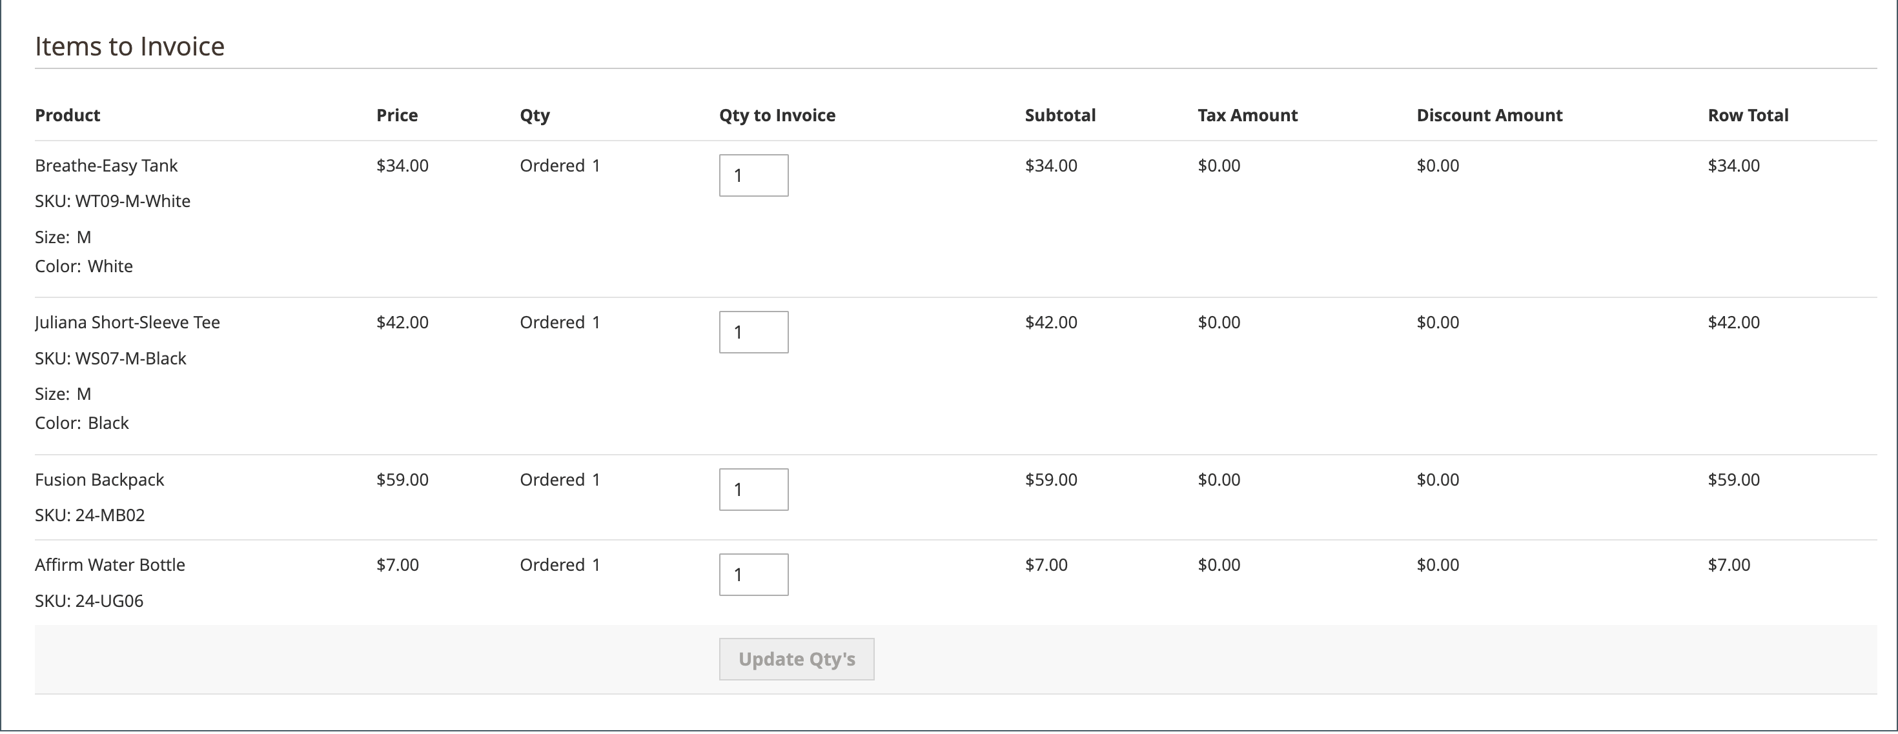Click the Discount Amount column header
This screenshot has width=1898, height=734.
1488,115
